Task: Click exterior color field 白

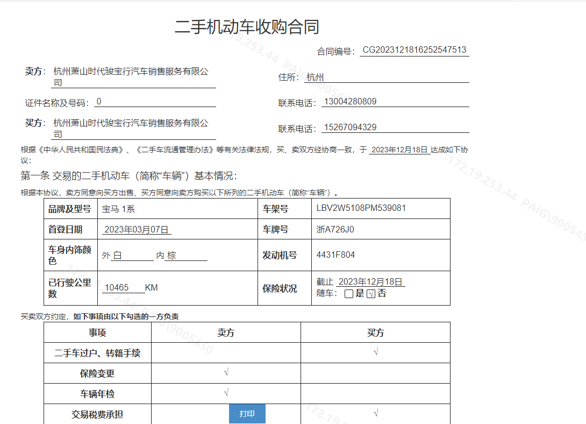Action: pyautogui.click(x=132, y=256)
